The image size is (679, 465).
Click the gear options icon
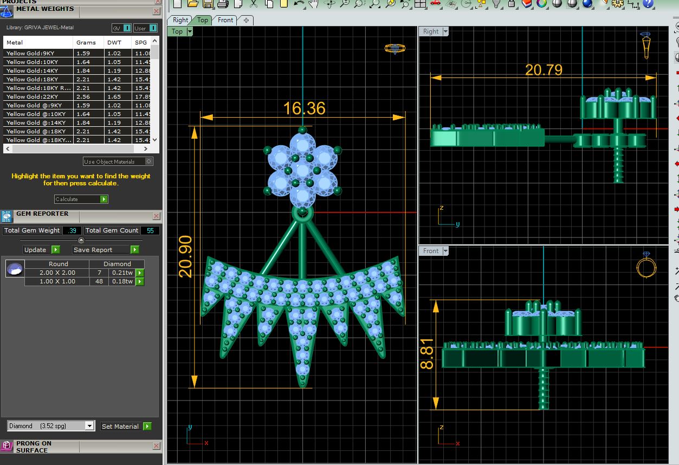coord(618,4)
